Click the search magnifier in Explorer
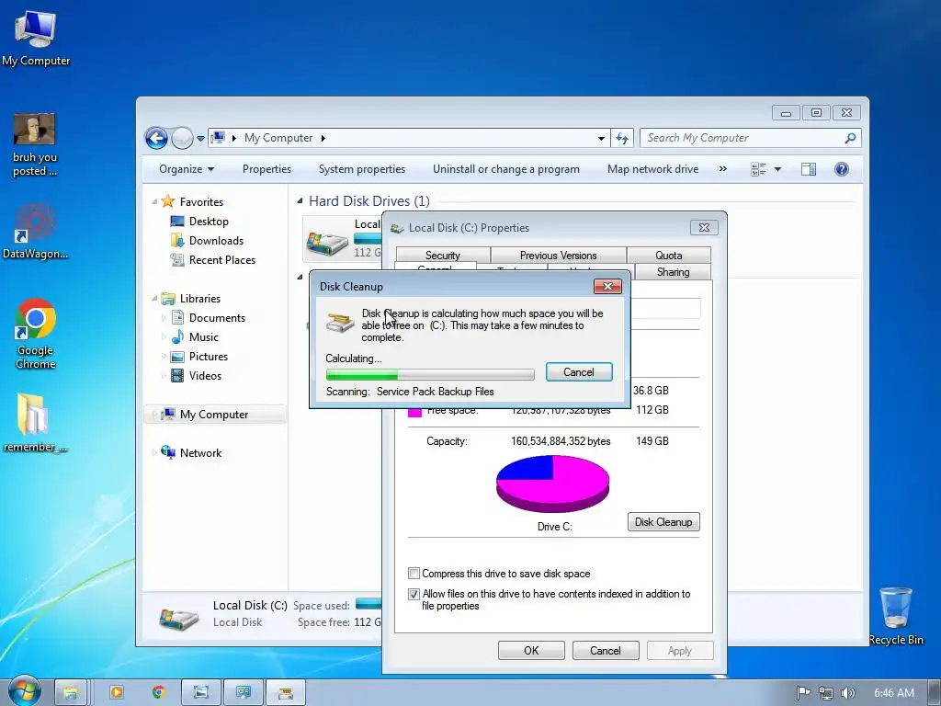This screenshot has height=706, width=941. coord(850,138)
